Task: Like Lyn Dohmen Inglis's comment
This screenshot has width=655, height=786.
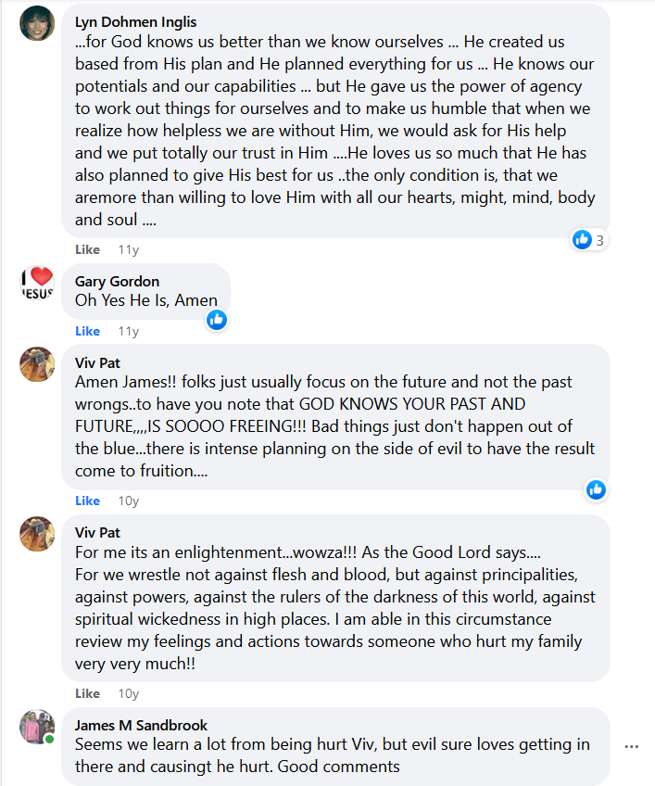Action: (x=87, y=249)
